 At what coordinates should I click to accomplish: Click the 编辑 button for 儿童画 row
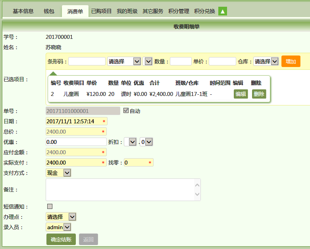[241, 94]
